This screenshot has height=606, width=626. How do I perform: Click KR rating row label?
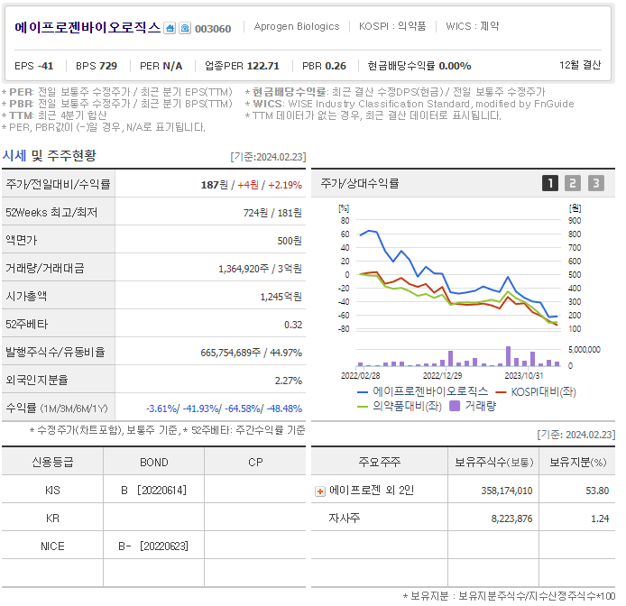click(x=52, y=519)
